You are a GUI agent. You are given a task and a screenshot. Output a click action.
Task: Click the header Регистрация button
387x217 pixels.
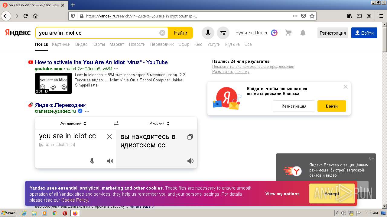(x=333, y=33)
